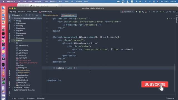Image resolution: width=178 pixels, height=100 pixels.
Task: Open the phpunit.xml run configuration dropdown
Action: (x=127, y=12)
